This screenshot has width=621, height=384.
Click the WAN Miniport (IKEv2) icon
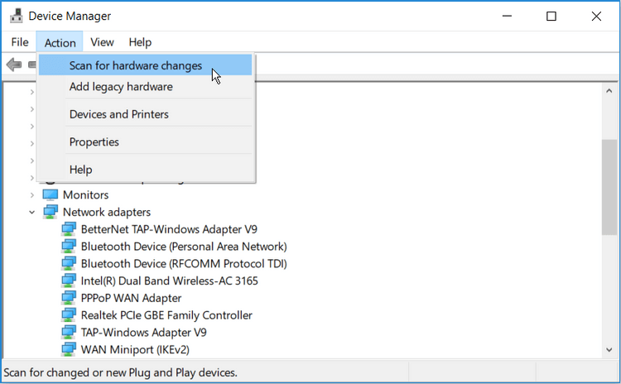click(69, 349)
